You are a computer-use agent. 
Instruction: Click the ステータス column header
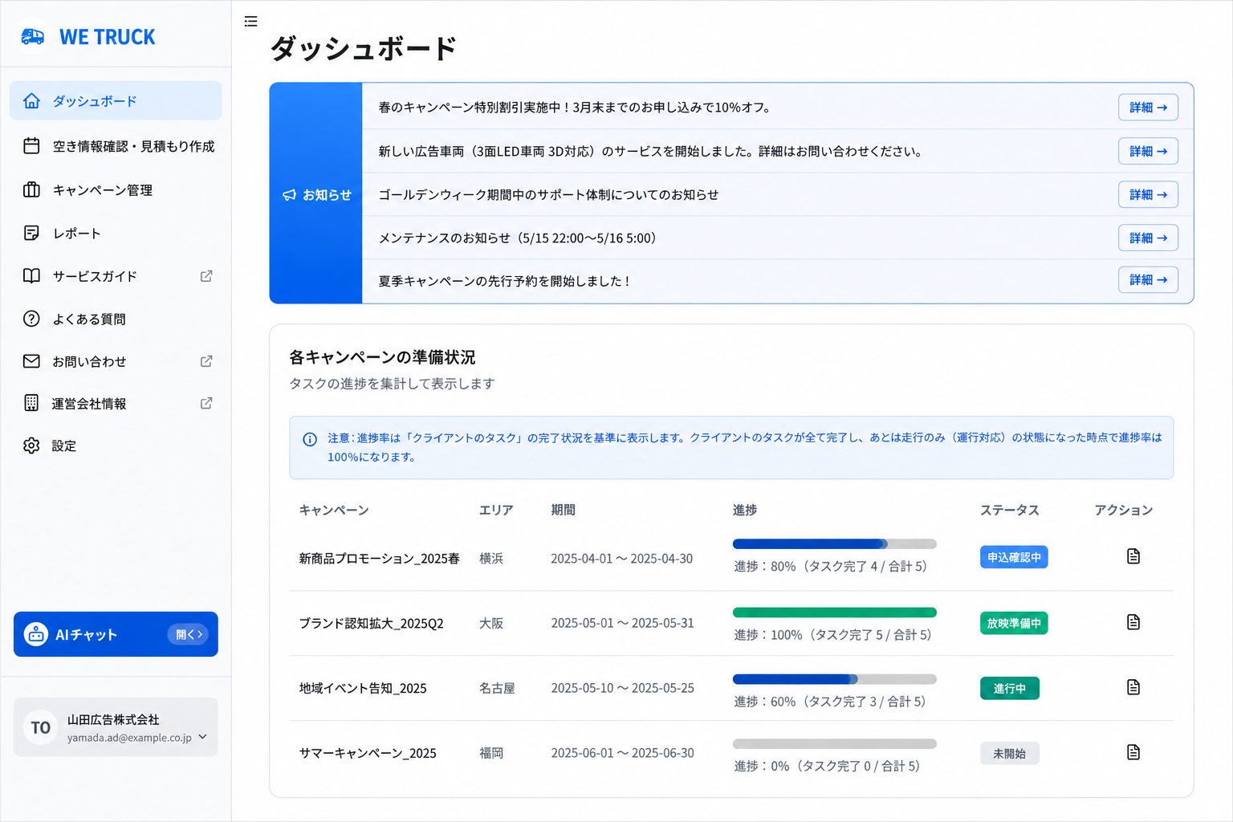click(x=1010, y=511)
